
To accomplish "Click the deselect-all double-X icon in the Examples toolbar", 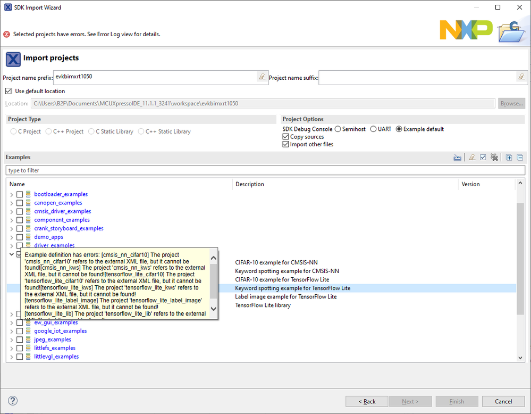I will coord(494,158).
